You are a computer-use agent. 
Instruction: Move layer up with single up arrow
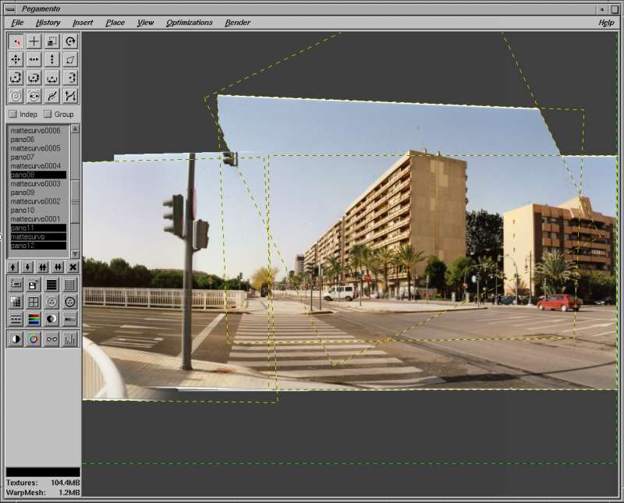click(x=13, y=267)
